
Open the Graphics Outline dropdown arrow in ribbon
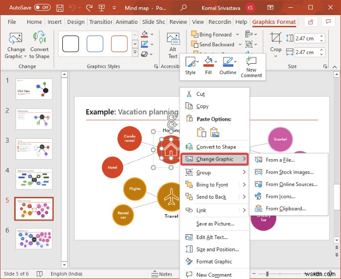(x=152, y=44)
